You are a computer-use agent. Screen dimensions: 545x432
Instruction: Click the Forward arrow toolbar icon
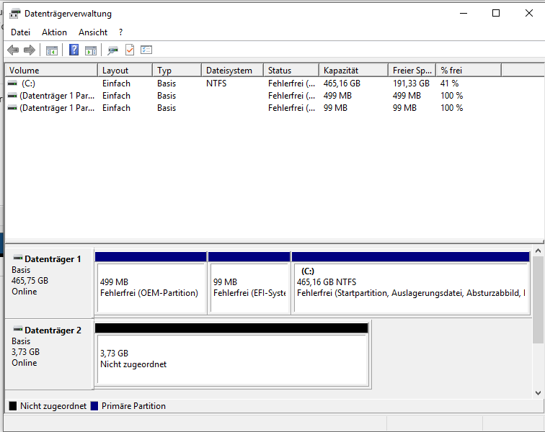click(30, 50)
